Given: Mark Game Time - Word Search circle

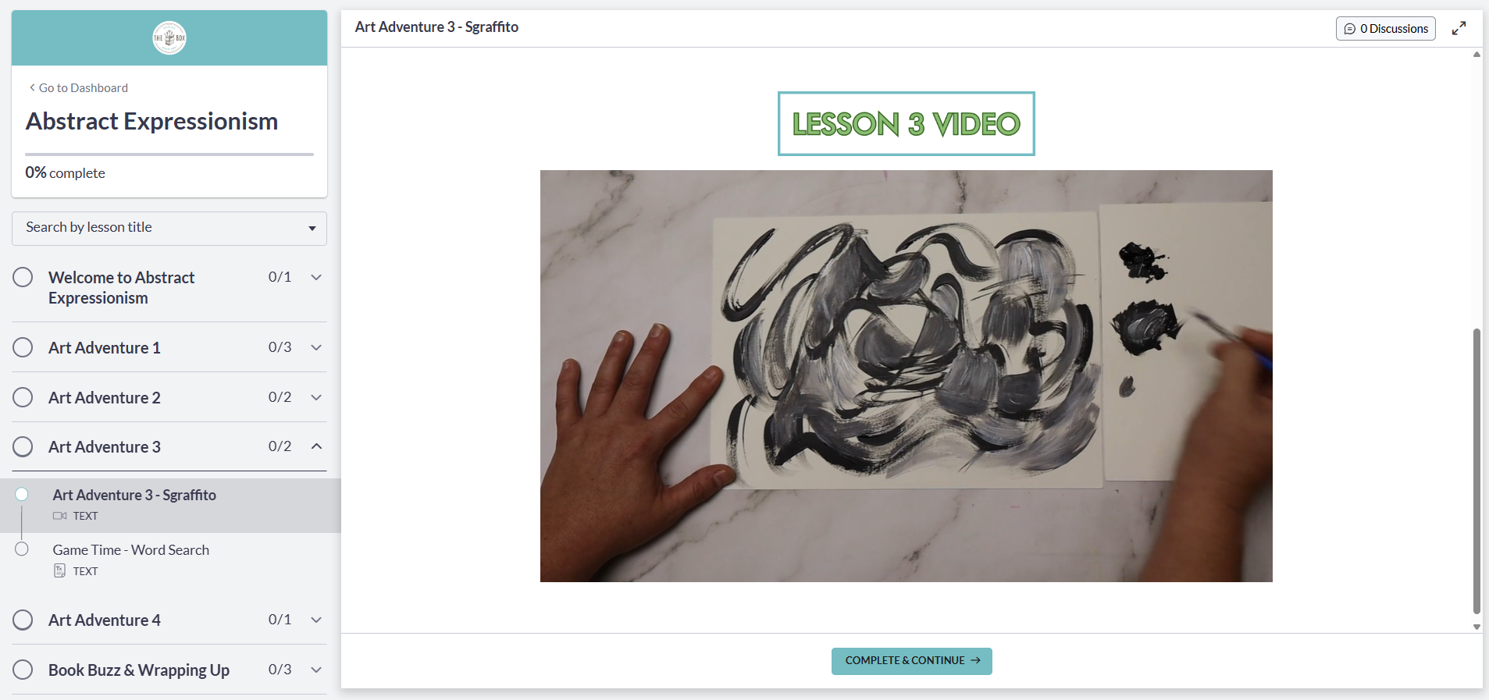Looking at the screenshot, I should click(22, 549).
